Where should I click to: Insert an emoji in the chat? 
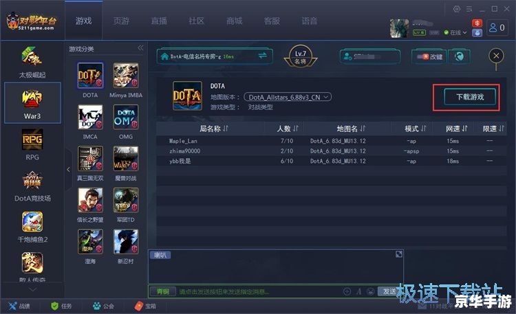tap(371, 291)
